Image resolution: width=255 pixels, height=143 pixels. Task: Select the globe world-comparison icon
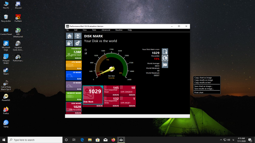(x=165, y=58)
